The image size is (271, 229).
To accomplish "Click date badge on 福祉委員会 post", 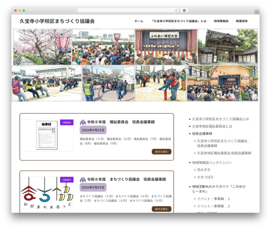I will click(93, 130).
